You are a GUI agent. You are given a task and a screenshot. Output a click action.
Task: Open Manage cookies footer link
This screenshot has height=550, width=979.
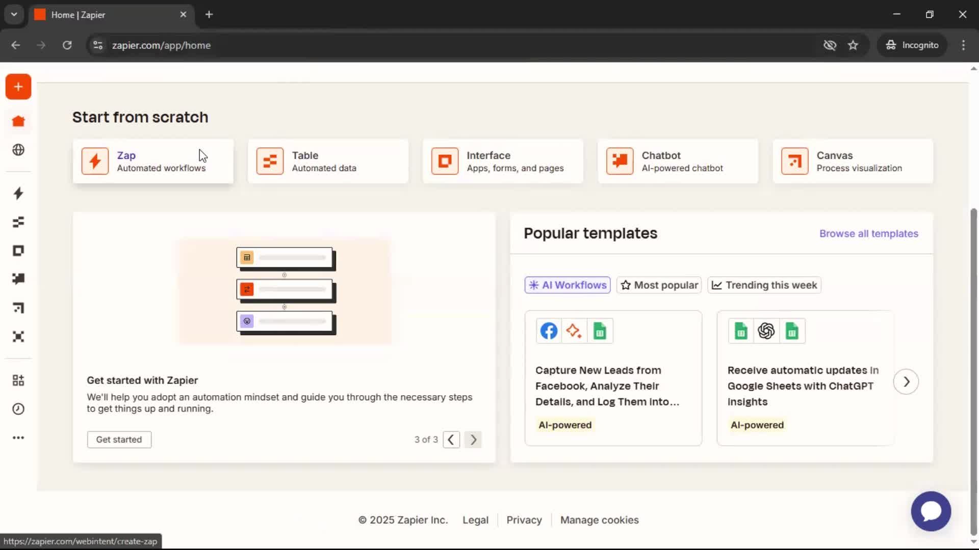[x=600, y=520]
